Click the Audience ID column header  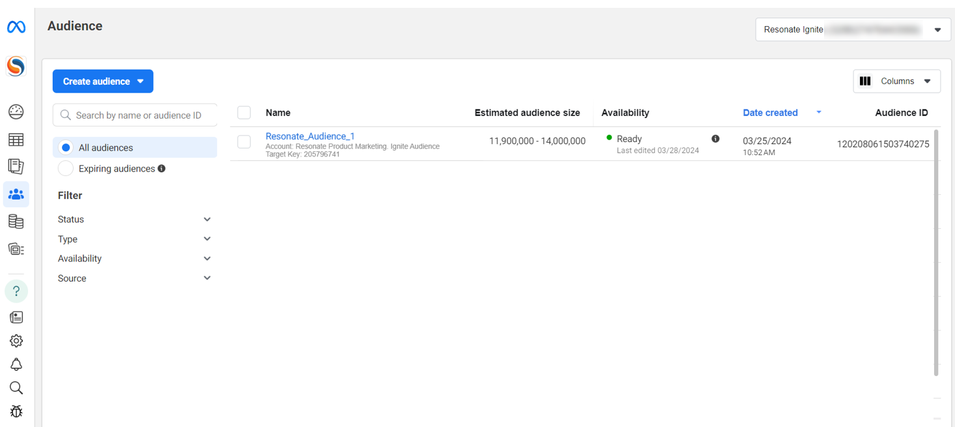[902, 113]
